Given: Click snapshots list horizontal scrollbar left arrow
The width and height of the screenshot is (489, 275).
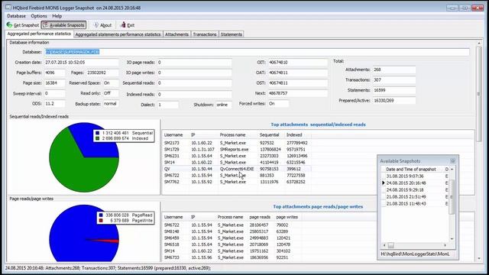Looking at the screenshot, I should pyautogui.click(x=384, y=245).
